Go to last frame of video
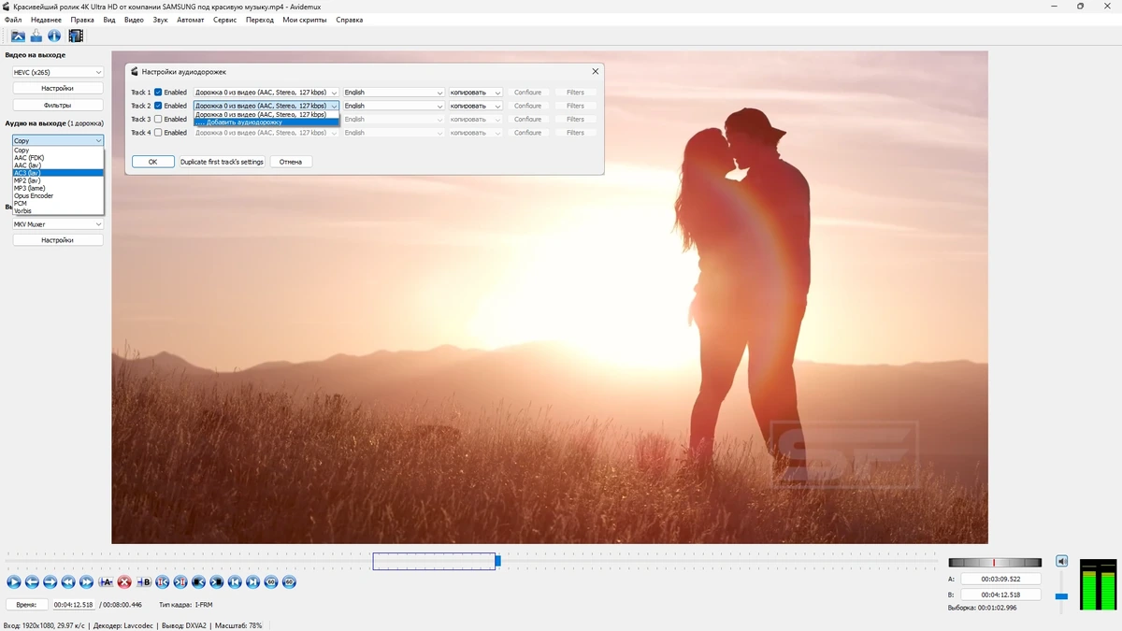This screenshot has height=631, width=1122. tap(252, 582)
